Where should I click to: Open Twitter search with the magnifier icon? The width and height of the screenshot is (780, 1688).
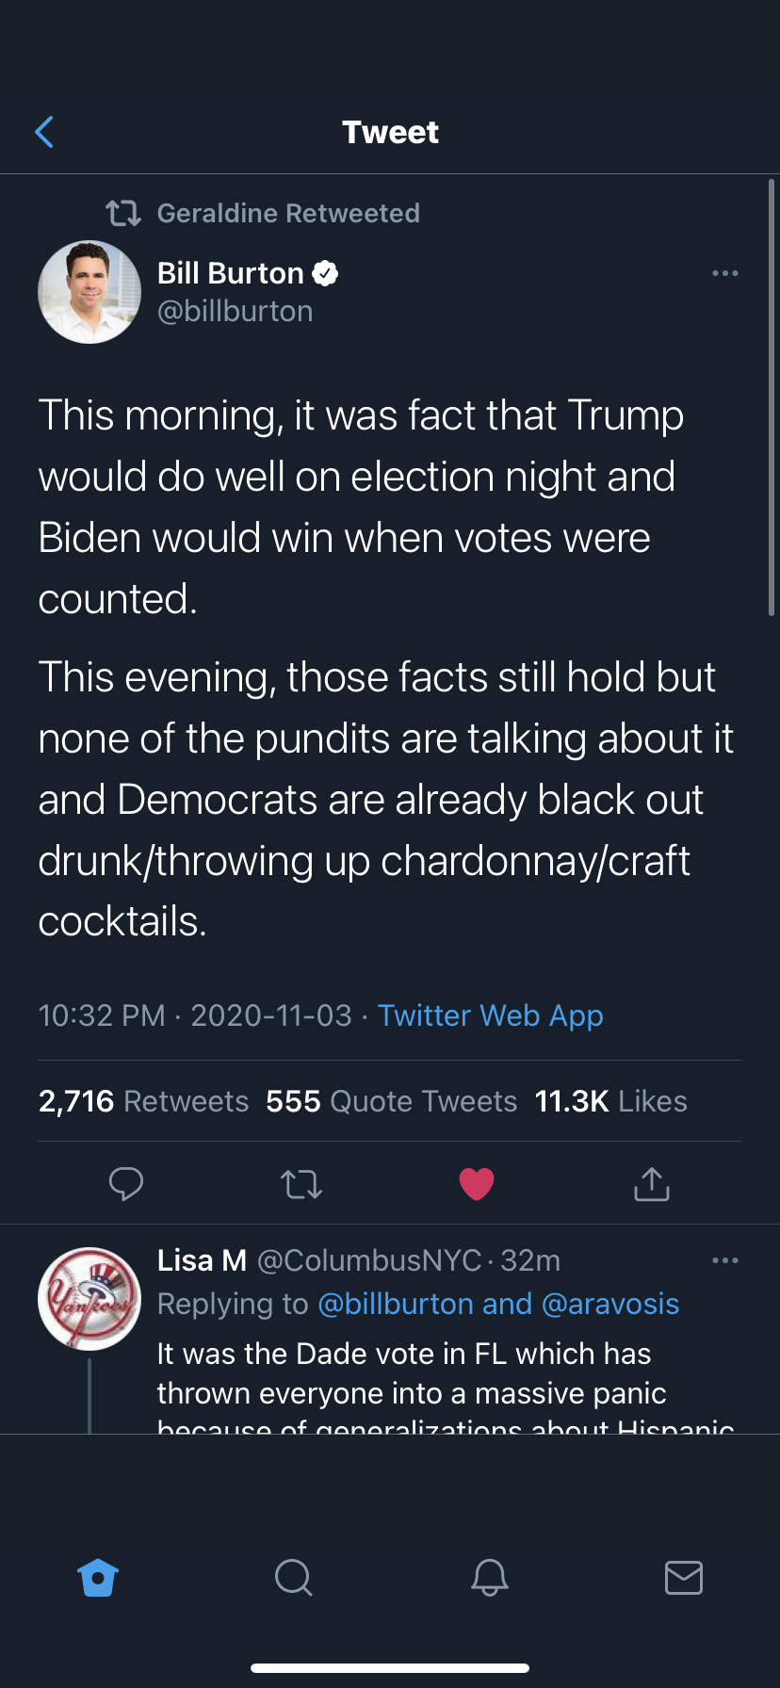click(x=293, y=1578)
